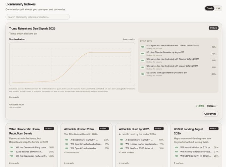This screenshot has height=167, width=226.
Task: Select the Japan trade deal event bet
Action: (178, 67)
